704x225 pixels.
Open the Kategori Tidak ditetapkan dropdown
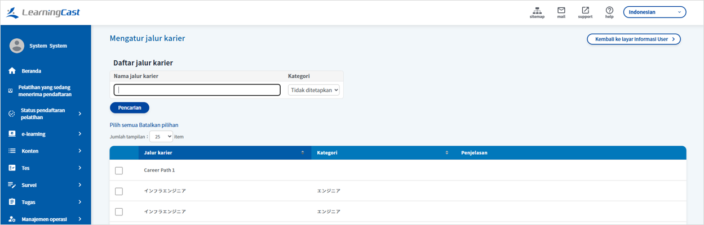point(314,90)
